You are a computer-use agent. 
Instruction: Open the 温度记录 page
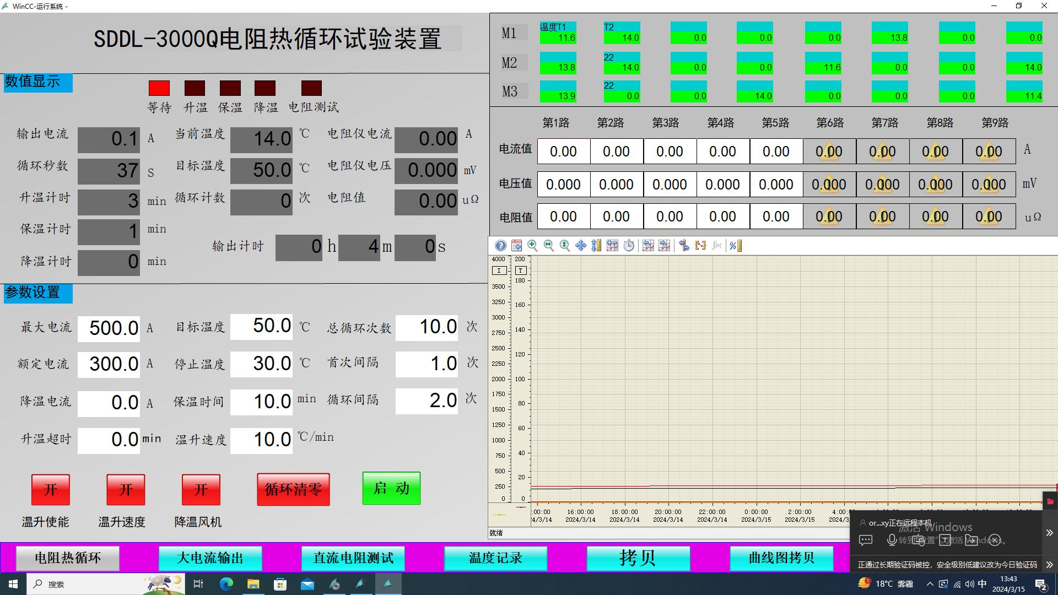[495, 558]
